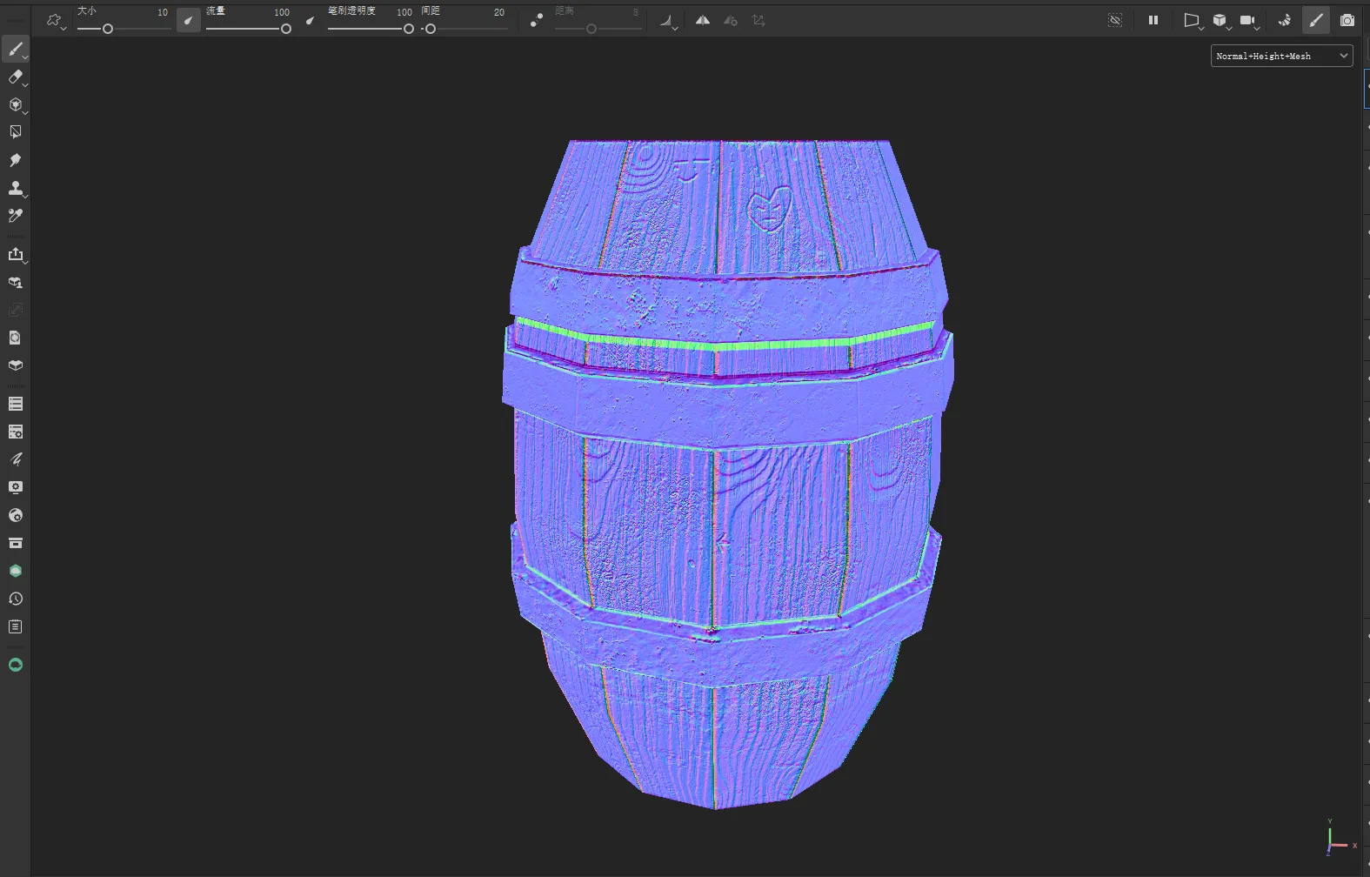The width and height of the screenshot is (1370, 877).
Task: Select the Paint brush tool in sidebar
Action: pyautogui.click(x=15, y=50)
